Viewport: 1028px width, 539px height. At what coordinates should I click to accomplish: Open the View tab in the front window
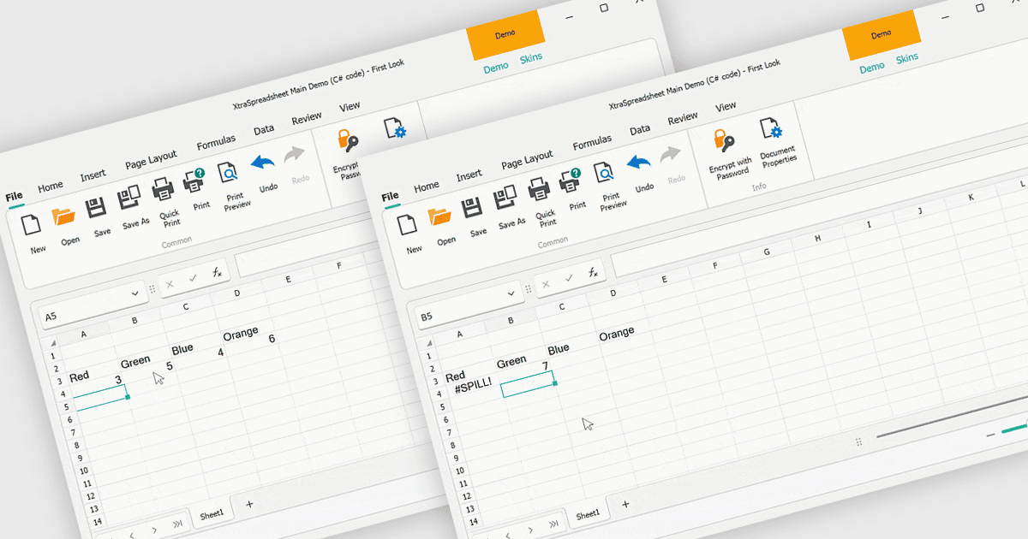726,107
